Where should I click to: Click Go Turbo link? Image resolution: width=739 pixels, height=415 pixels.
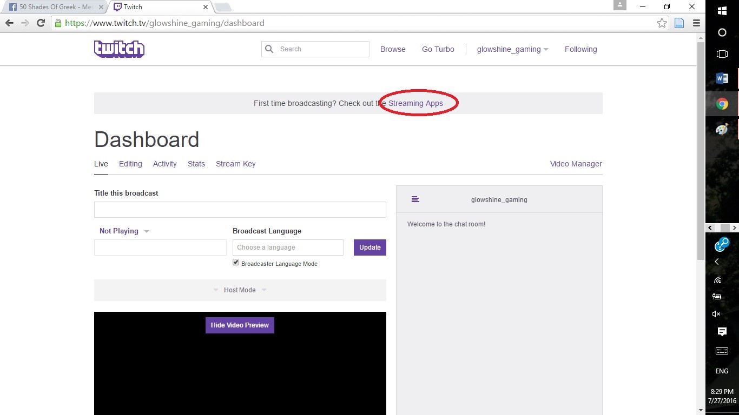point(438,49)
